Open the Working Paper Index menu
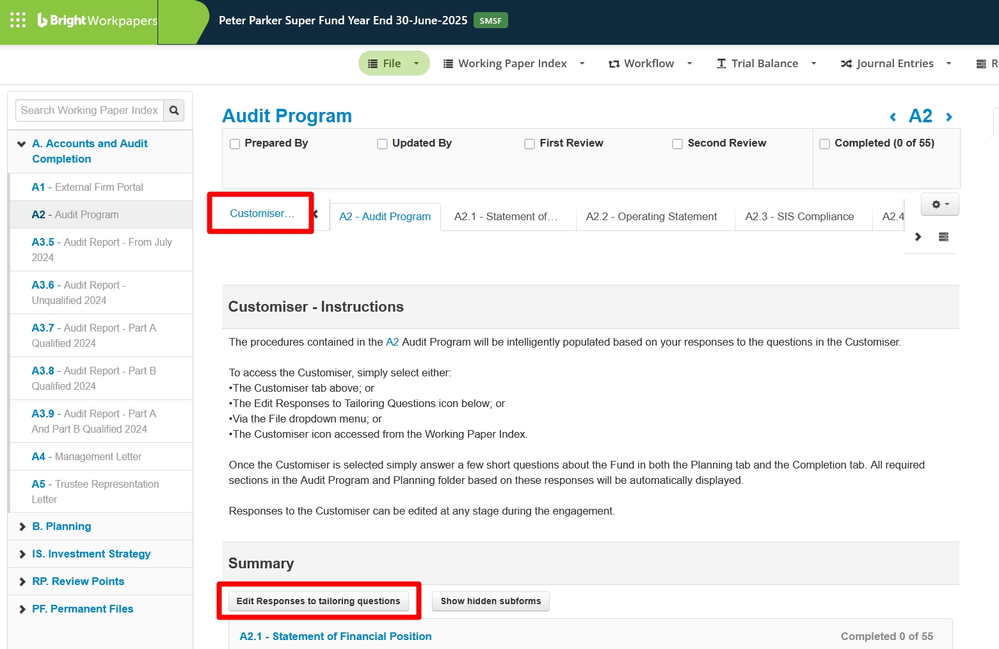This screenshot has width=999, height=649. (x=514, y=63)
